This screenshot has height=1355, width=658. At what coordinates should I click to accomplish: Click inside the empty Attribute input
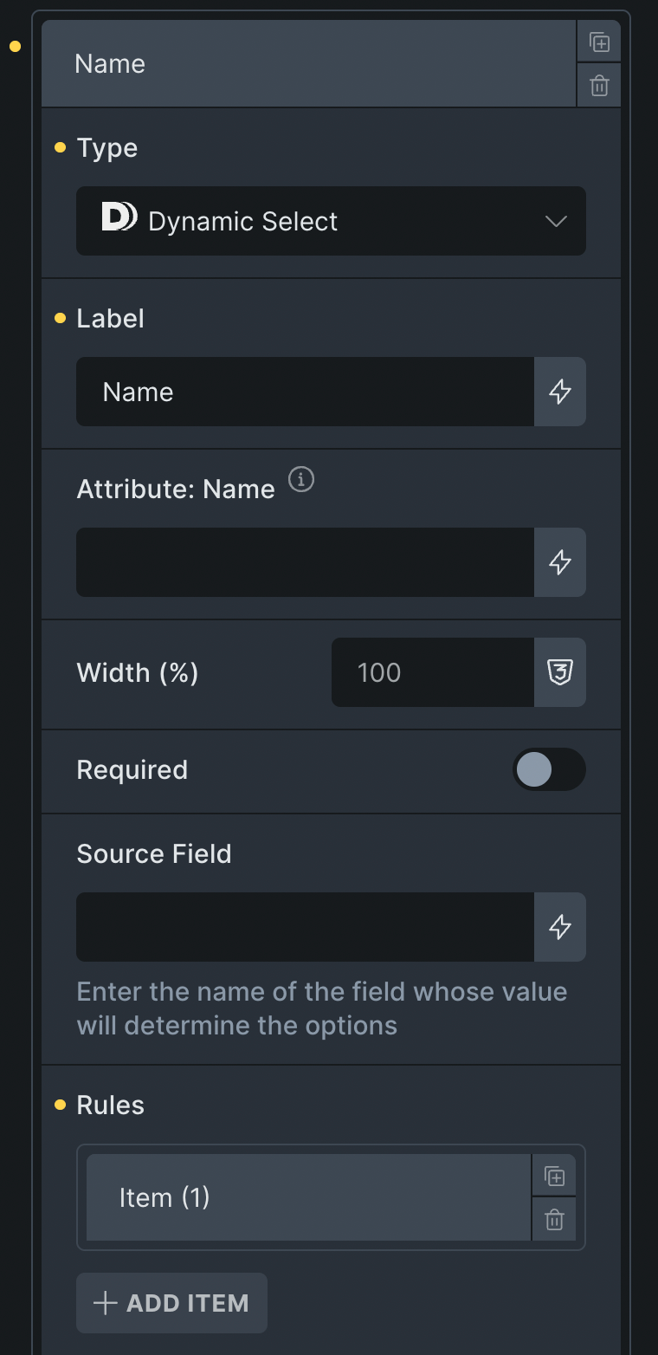(x=303, y=562)
